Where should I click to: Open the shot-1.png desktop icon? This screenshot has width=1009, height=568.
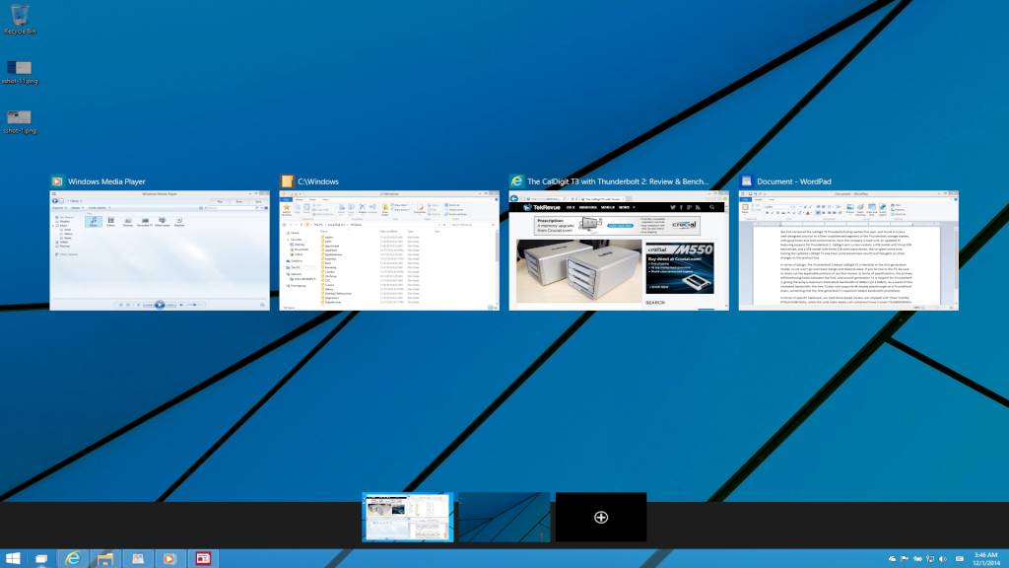18,118
